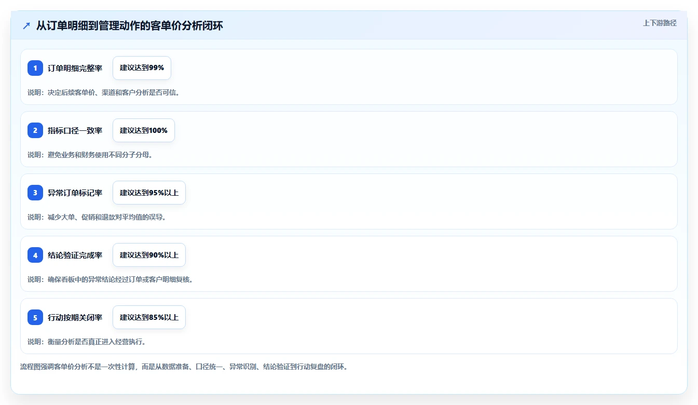Select the 订单明细完整率 label
Image resolution: width=698 pixels, height=405 pixels.
pos(75,68)
